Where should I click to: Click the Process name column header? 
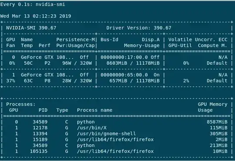(x=95, y=110)
